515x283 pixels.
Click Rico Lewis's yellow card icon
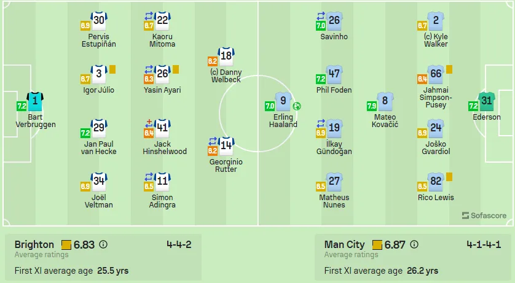tap(449, 177)
